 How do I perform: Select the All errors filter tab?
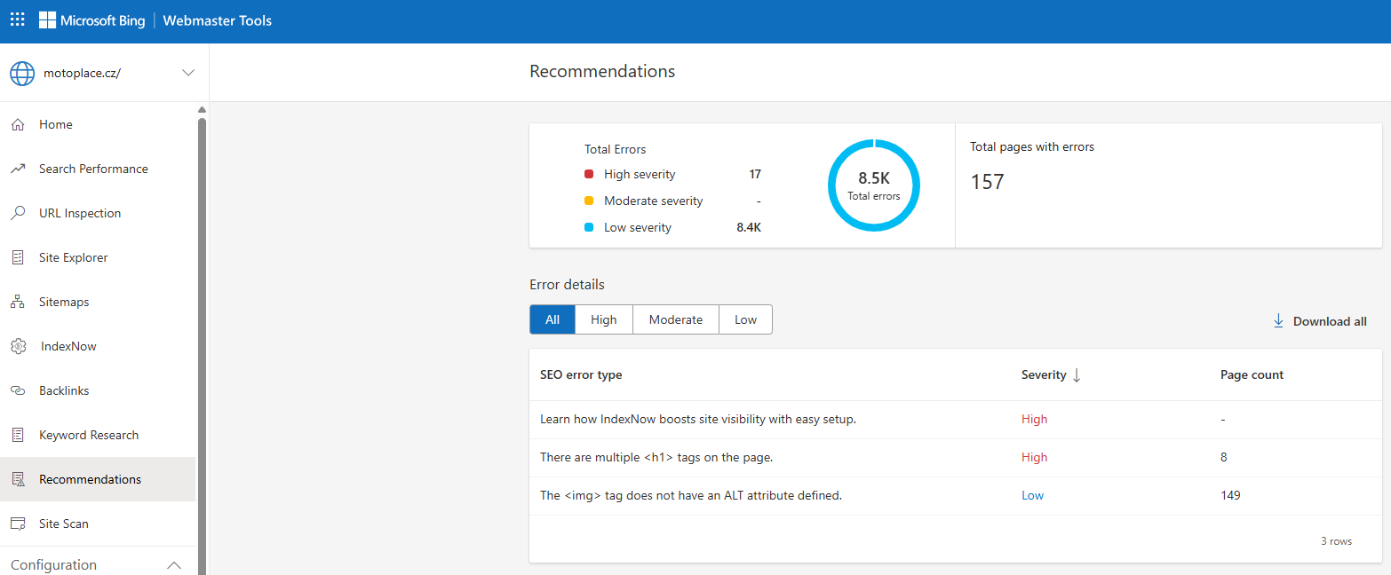pos(552,319)
